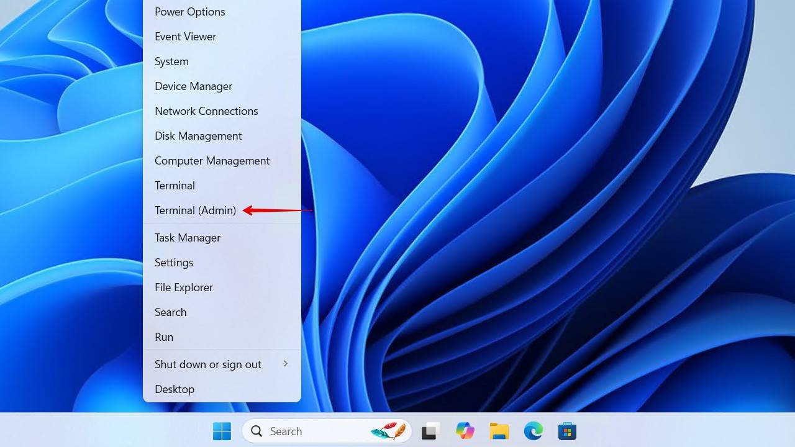Click the magnifier icon in search box
This screenshot has height=447, width=795.
256,431
